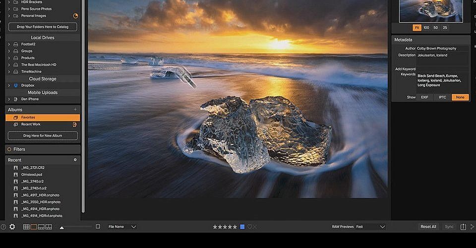The width and height of the screenshot is (476, 248).
Task: Click the Recent Work album icon
Action: click(16, 124)
